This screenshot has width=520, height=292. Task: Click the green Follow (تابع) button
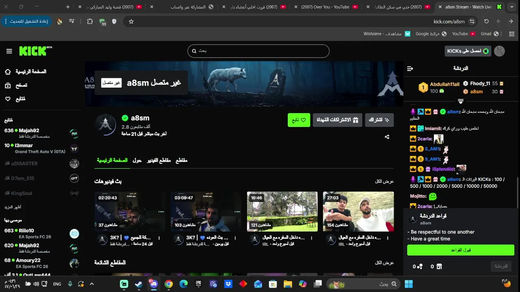(299, 120)
